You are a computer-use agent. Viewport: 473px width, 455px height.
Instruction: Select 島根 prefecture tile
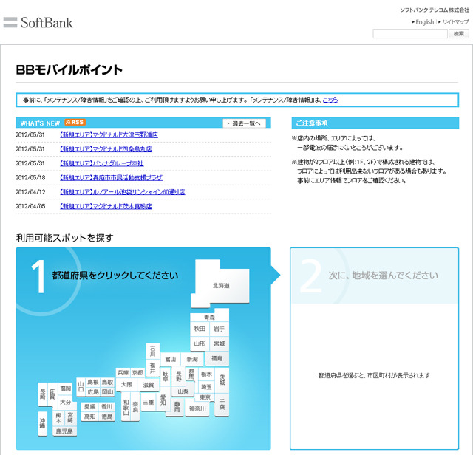[93, 382]
